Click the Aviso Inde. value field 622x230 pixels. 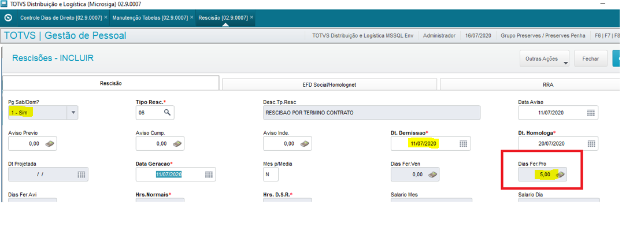pyautogui.click(x=288, y=143)
